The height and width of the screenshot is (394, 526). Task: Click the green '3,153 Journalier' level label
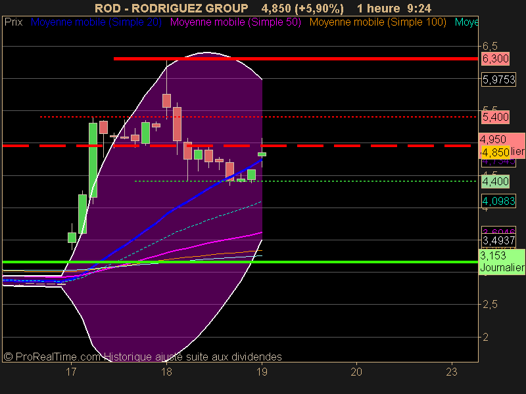[502, 261]
